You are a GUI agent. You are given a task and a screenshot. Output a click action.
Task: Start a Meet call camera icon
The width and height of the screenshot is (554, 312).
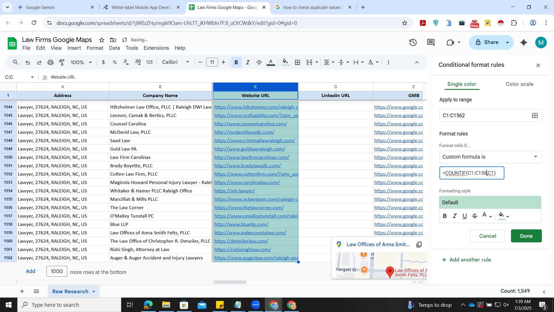tap(450, 43)
